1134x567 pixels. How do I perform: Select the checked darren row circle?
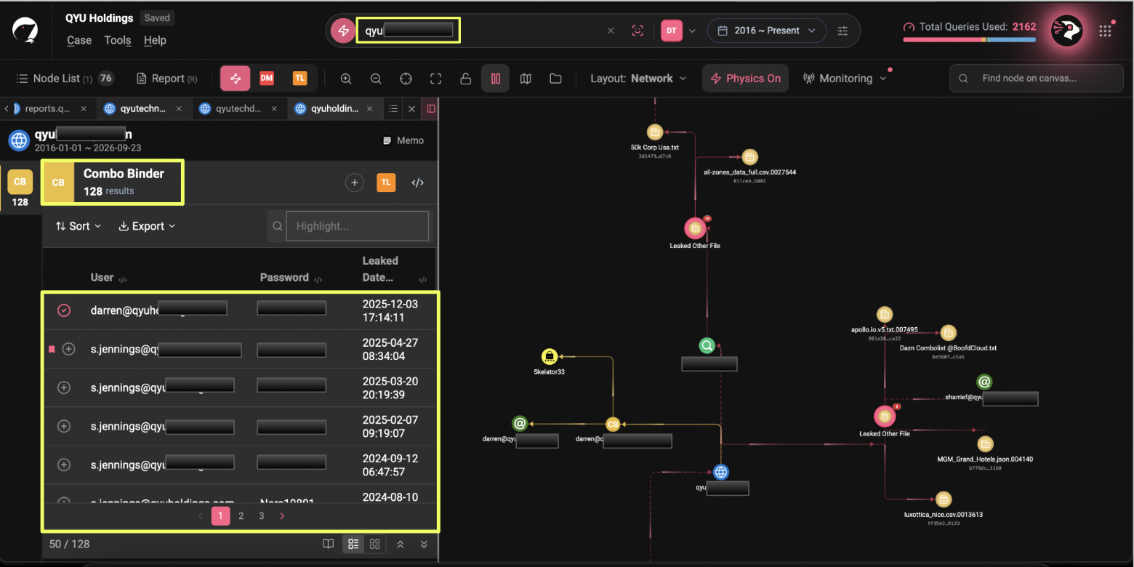64,310
